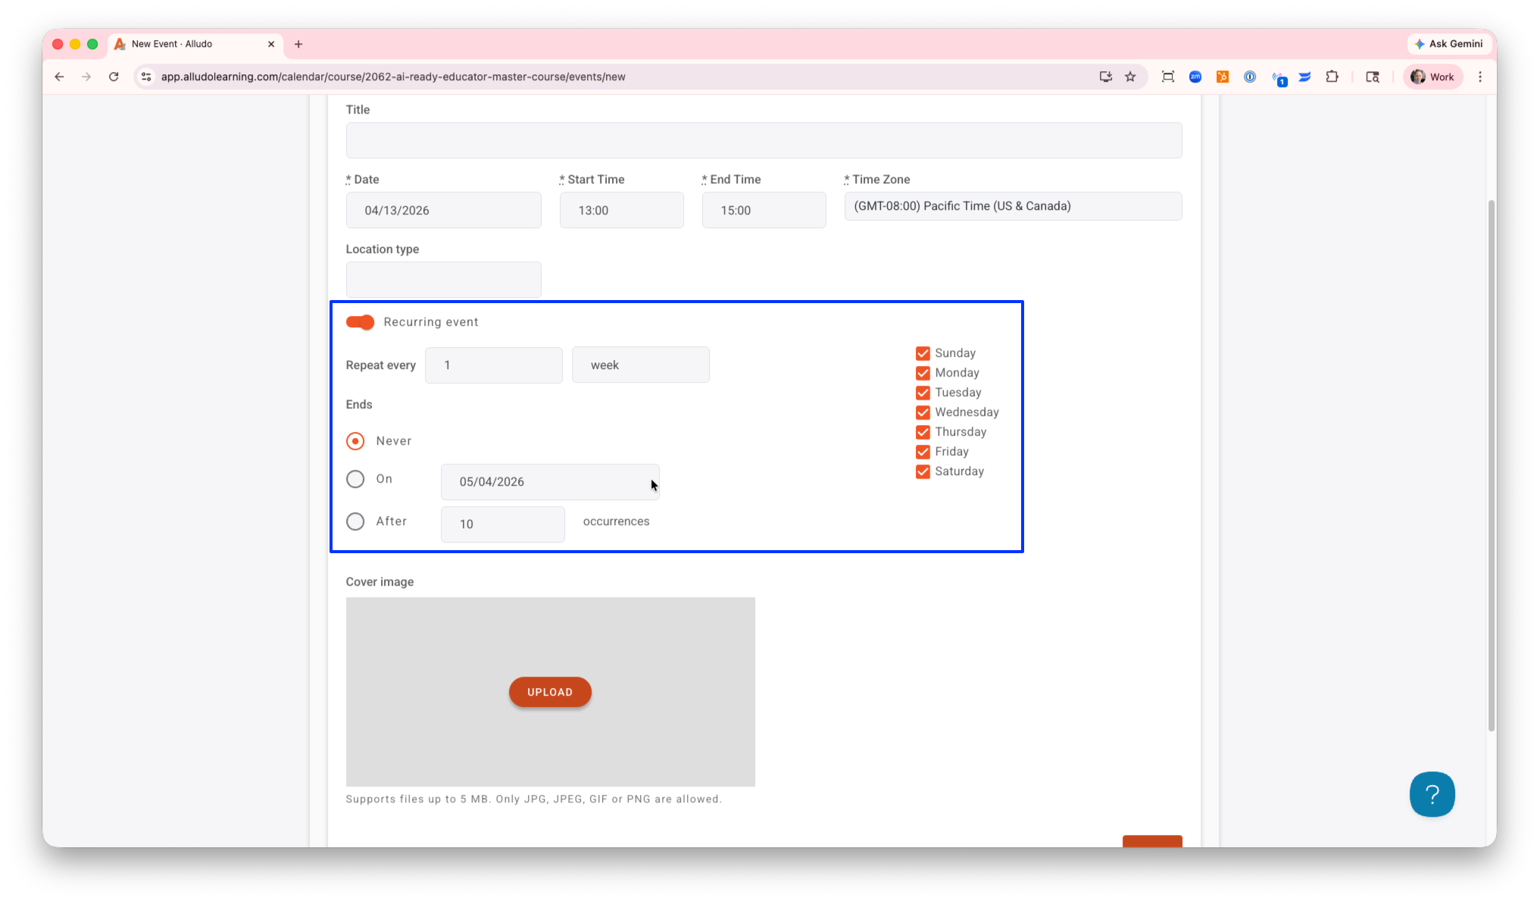Turn off the Recurring event toggle
The image size is (1540, 904).
pos(361,322)
